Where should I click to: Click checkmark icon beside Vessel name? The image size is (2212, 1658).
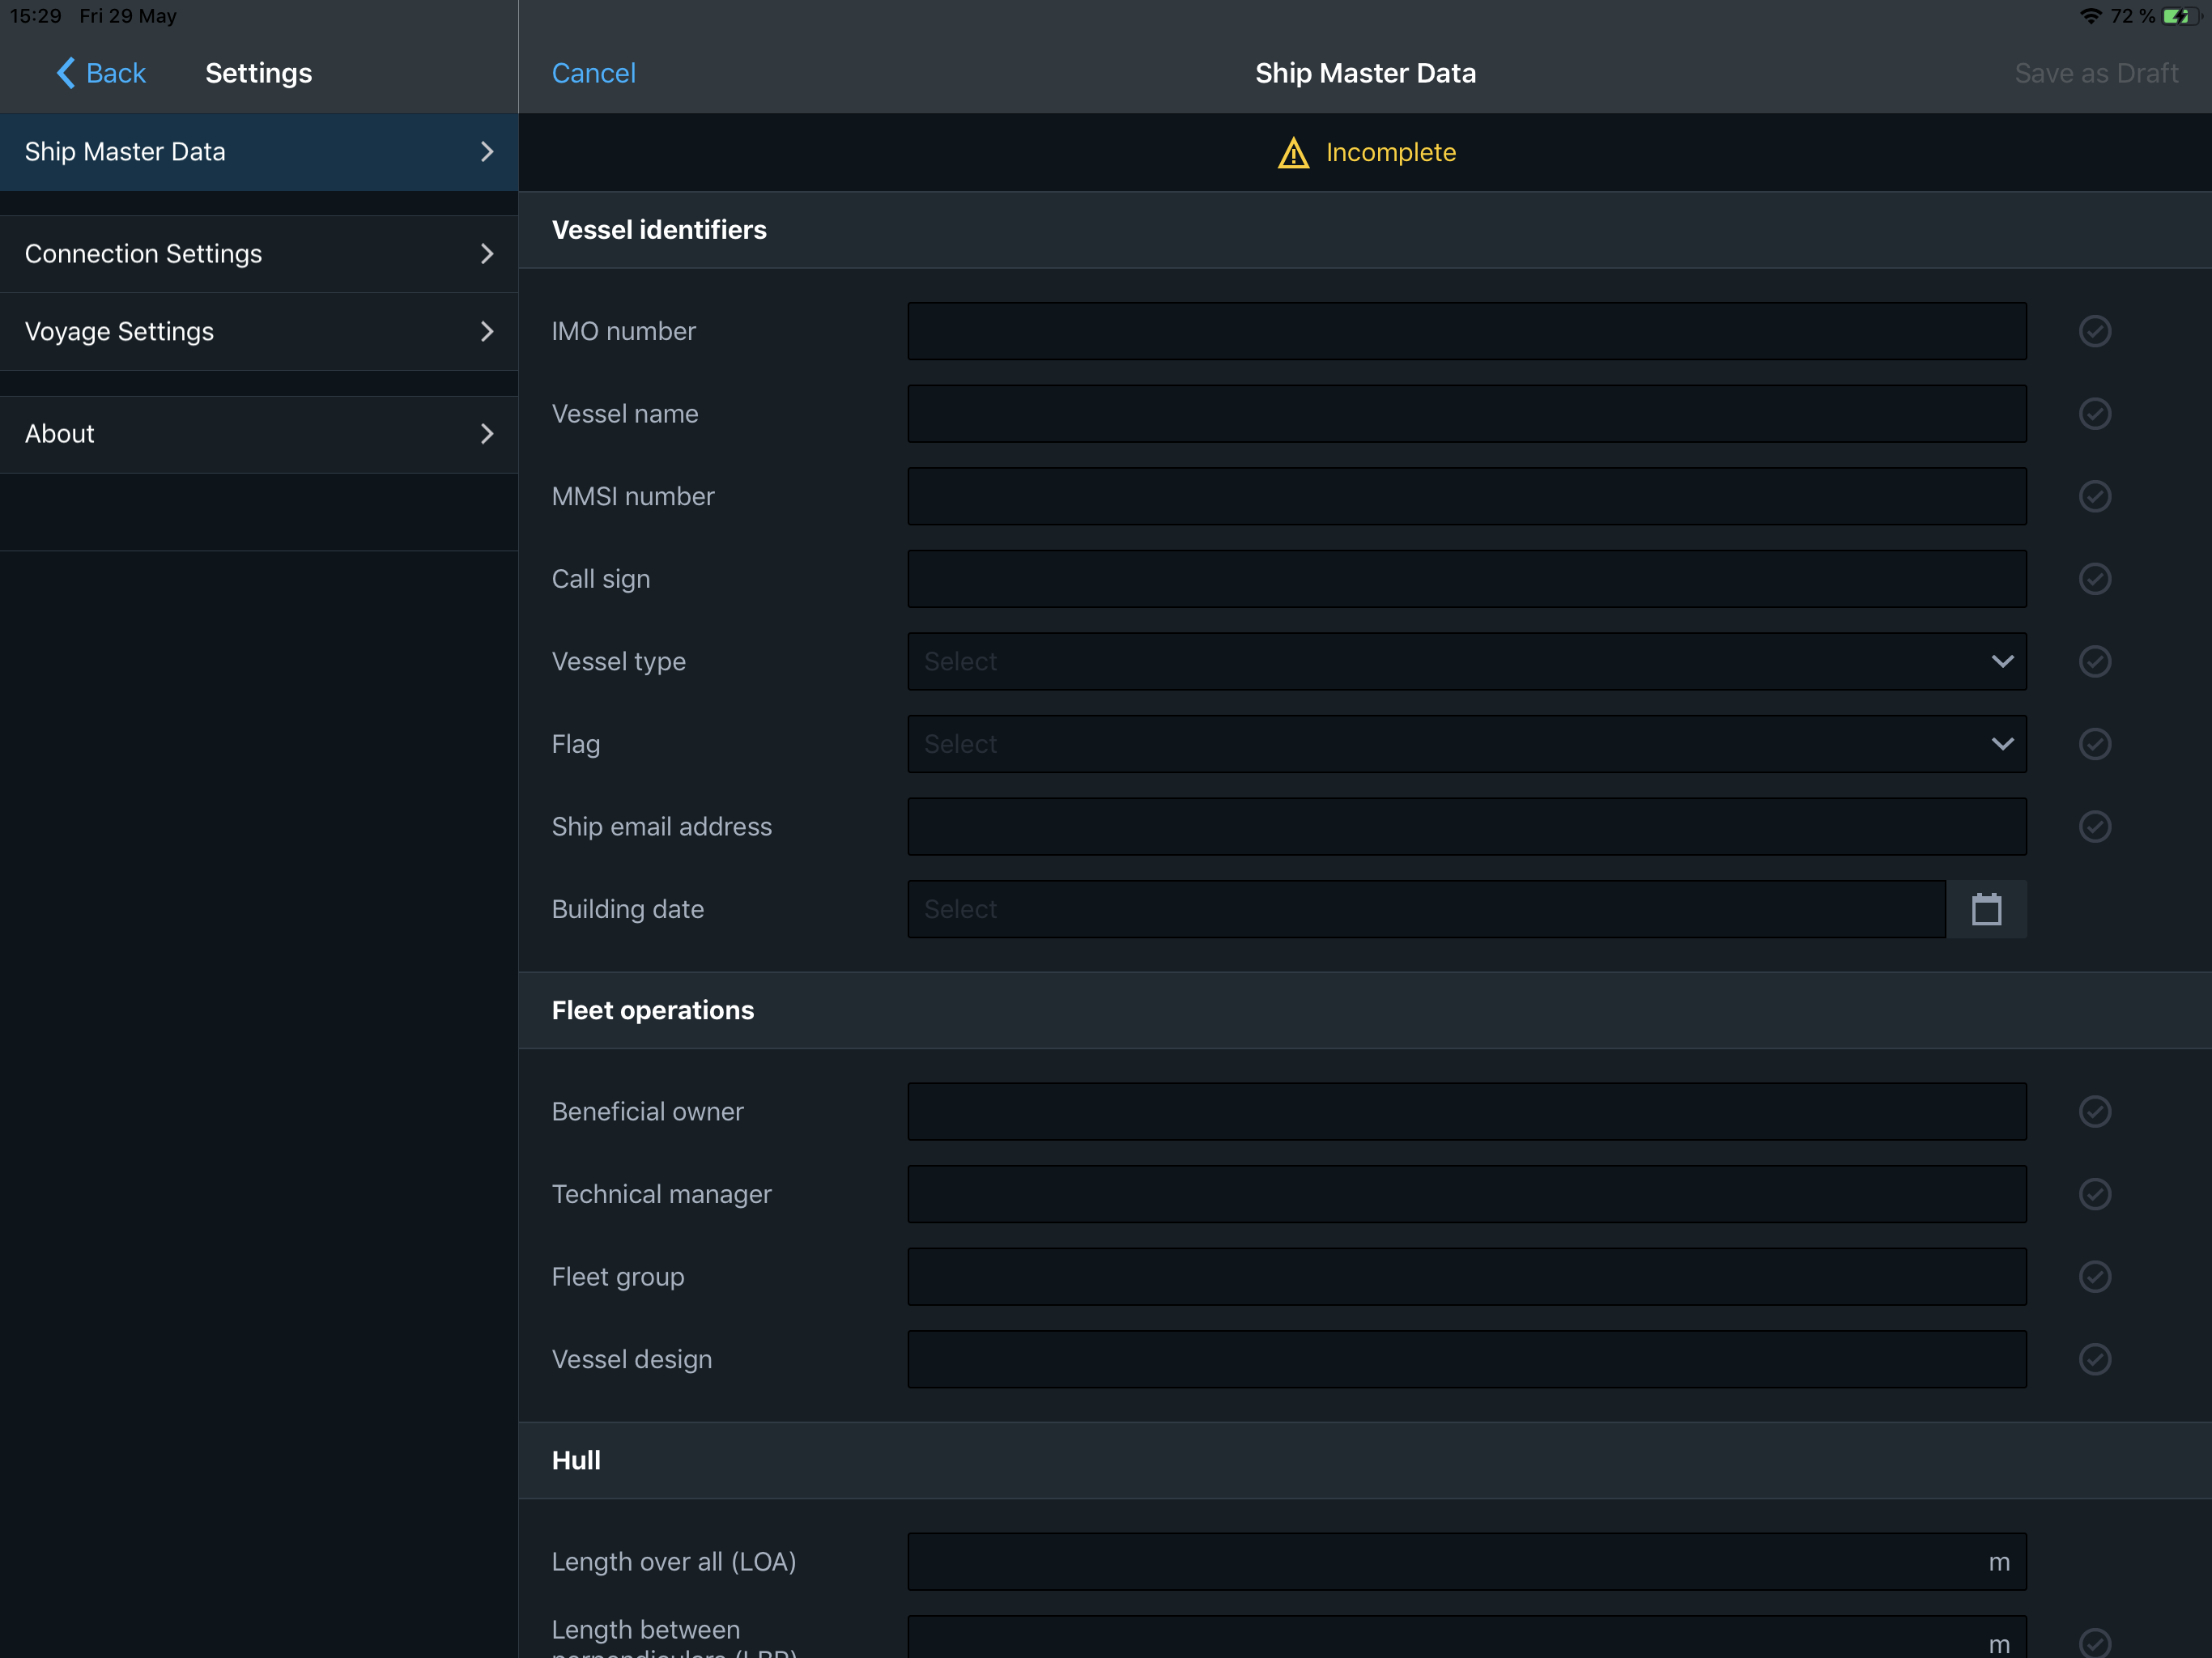(x=2094, y=414)
